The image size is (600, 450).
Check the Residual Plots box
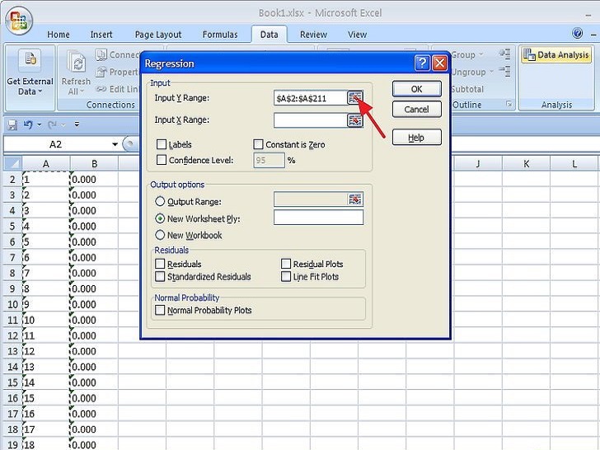(x=286, y=264)
